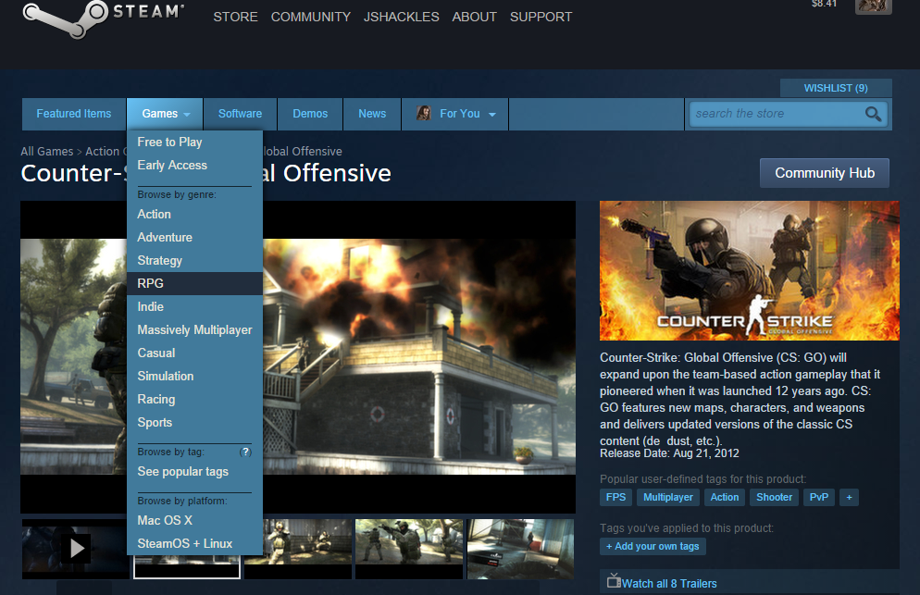Click the Steam logo

coord(104,18)
